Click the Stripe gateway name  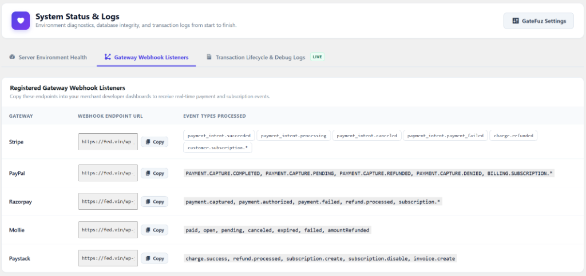pyautogui.click(x=16, y=142)
